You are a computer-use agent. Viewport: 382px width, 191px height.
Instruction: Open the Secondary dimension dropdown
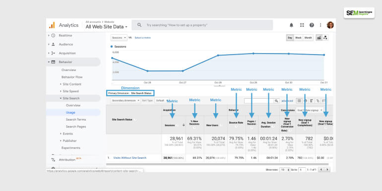(x=126, y=100)
